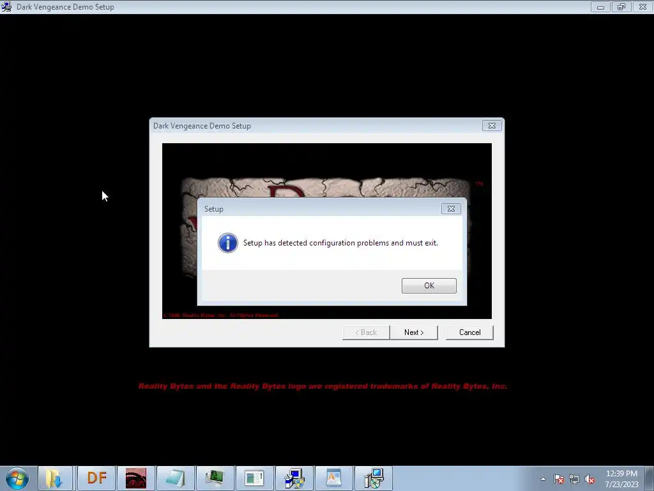Open the window with picture taskbar icon

coord(254,478)
